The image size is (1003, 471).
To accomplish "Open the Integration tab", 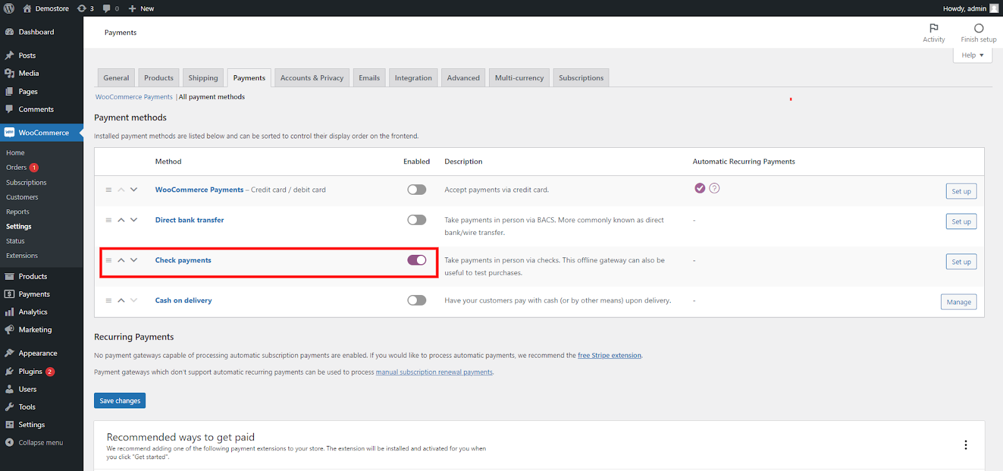I will click(413, 78).
